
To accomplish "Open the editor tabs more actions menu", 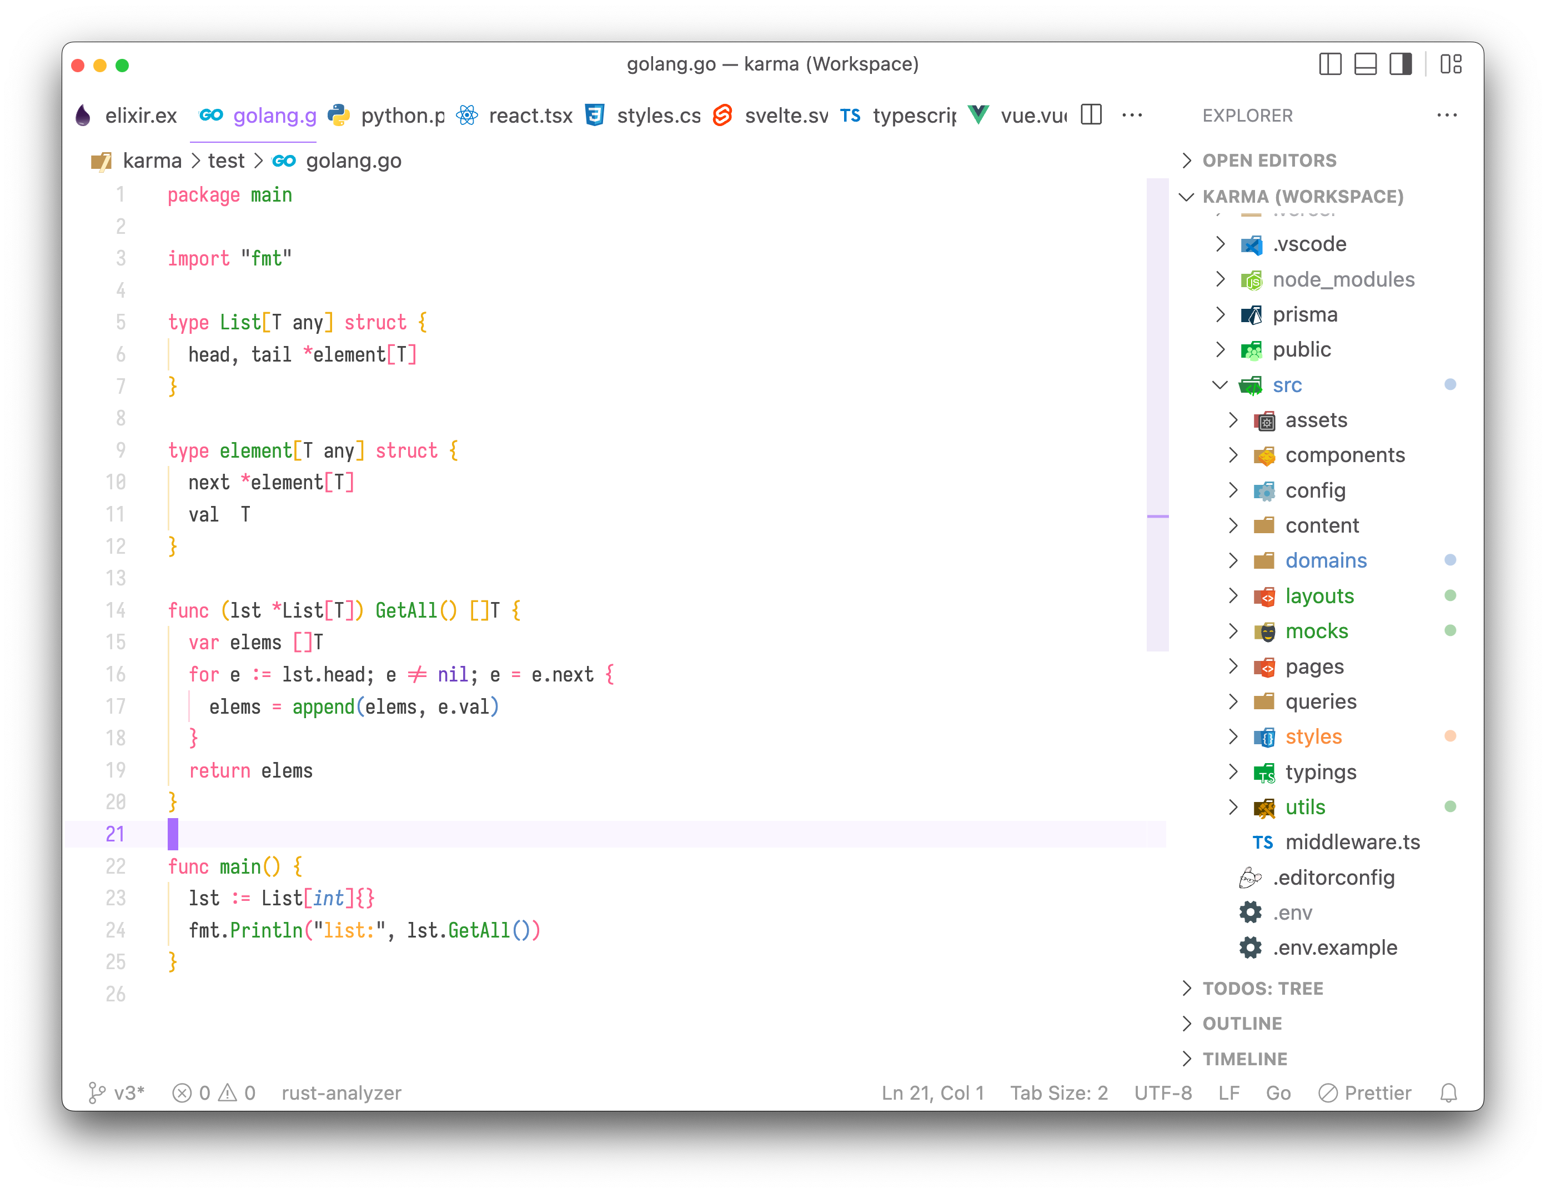I will click(1132, 115).
